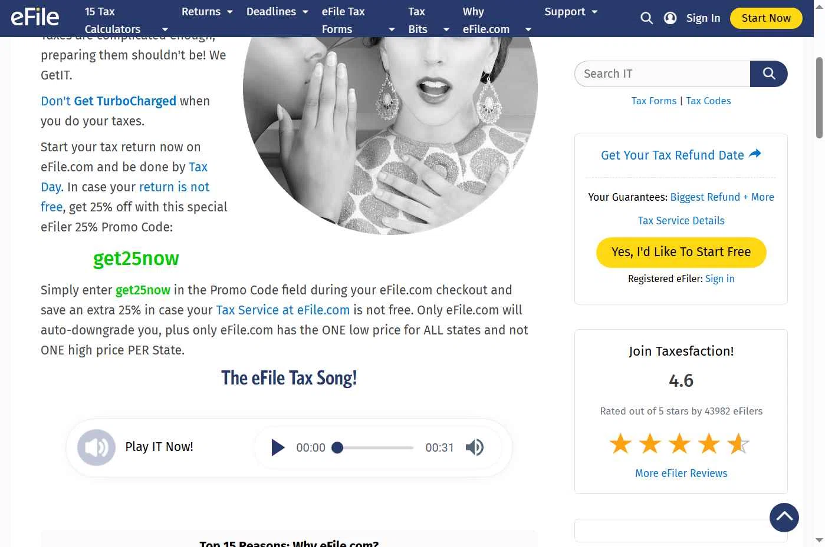Open Get Your Tax Refund Date link
This screenshot has width=825, height=547.
pos(672,155)
